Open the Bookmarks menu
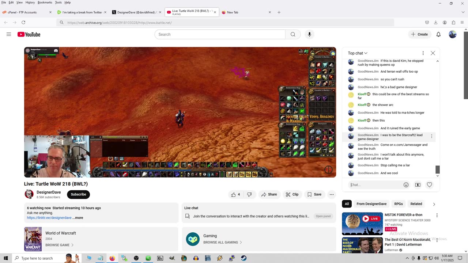Screen dimensions: 468x263 (x=45, y=3)
